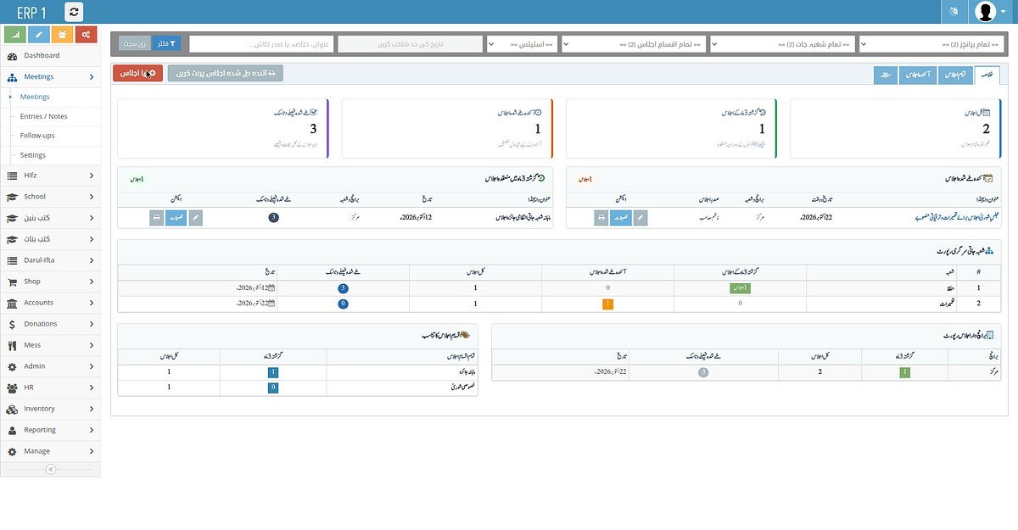Click blue badge 3 in department report
This screenshot has width=1018, height=530.
pyautogui.click(x=343, y=288)
